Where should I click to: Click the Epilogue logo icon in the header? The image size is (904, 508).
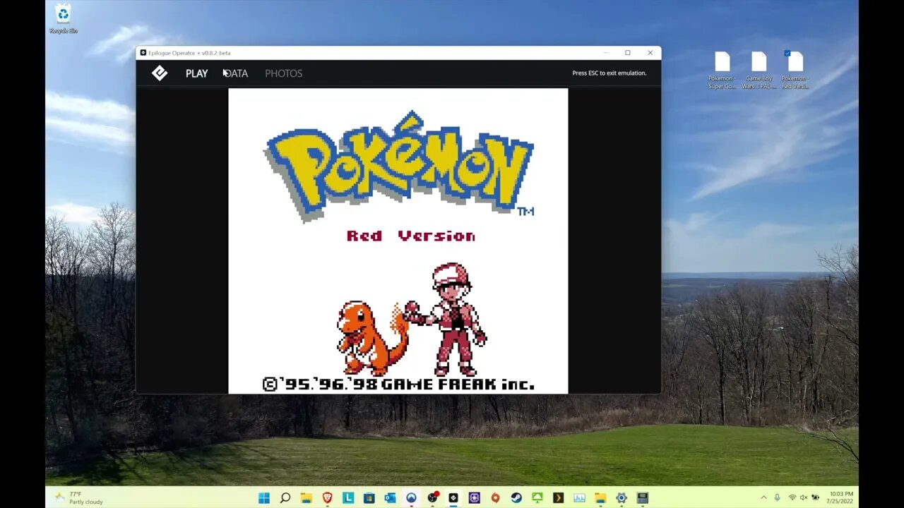pos(160,73)
